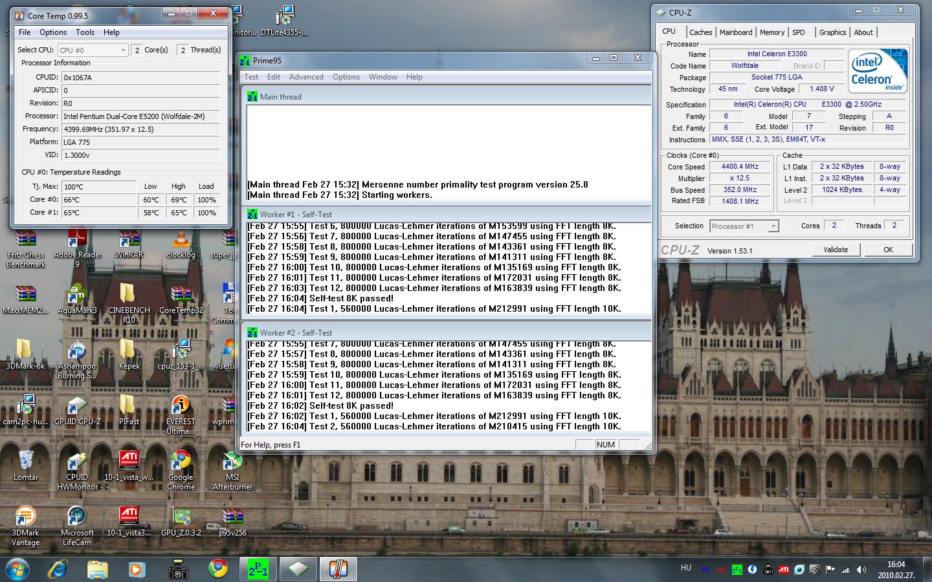Switch to the Memory tab in CPU-Z
The height and width of the screenshot is (582, 932).
772,32
